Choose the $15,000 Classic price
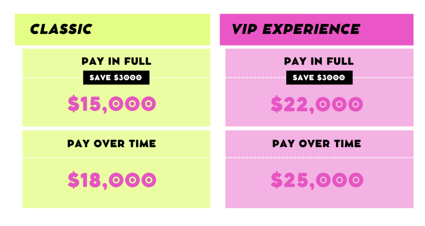Image resolution: width=425 pixels, height=226 pixels. point(112,104)
